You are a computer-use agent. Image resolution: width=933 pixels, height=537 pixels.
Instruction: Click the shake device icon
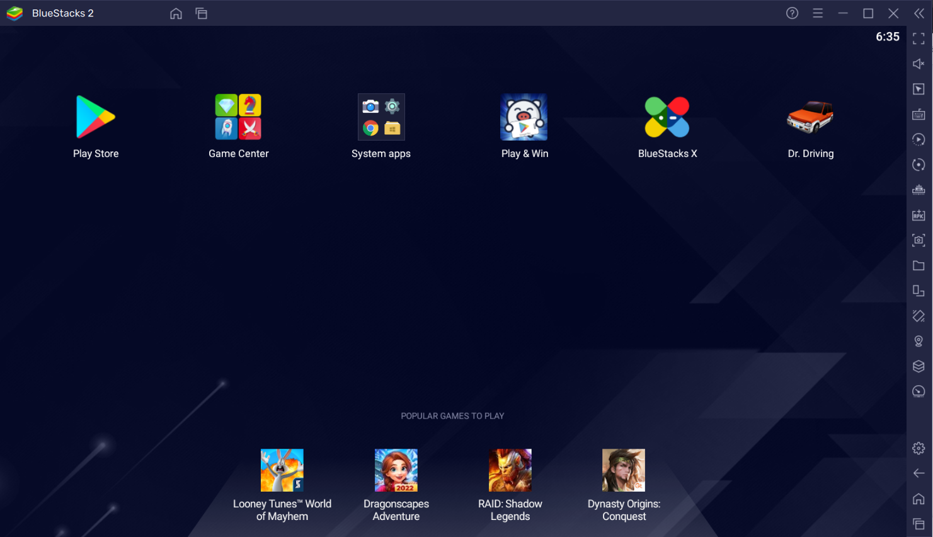pyautogui.click(x=919, y=316)
